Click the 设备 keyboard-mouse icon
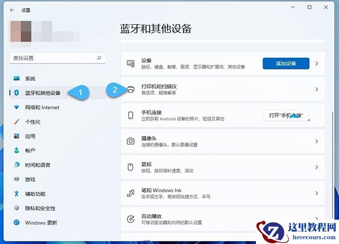Image resolution: width=339 pixels, height=244 pixels. 131,63
